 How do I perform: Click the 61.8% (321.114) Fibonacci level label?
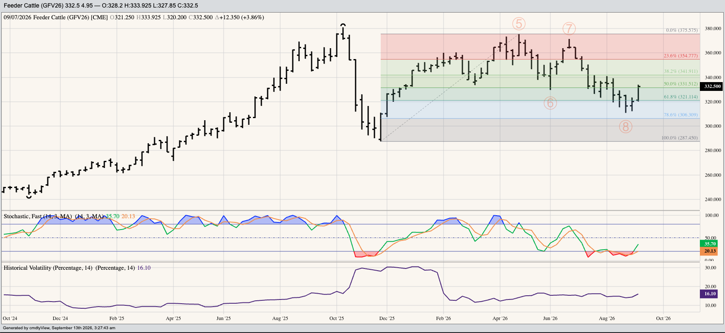click(x=681, y=97)
